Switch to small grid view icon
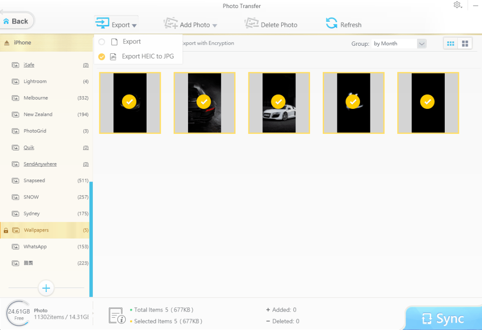 click(450, 43)
